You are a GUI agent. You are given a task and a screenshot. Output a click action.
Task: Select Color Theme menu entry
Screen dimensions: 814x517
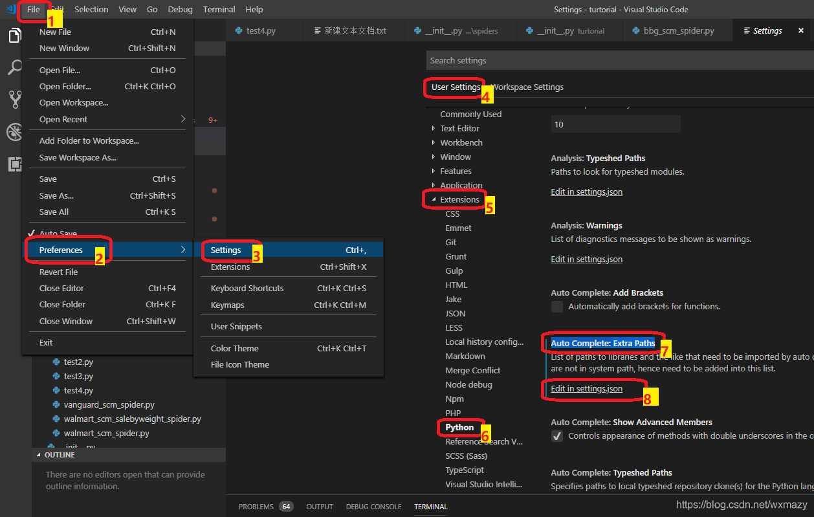[289, 349]
